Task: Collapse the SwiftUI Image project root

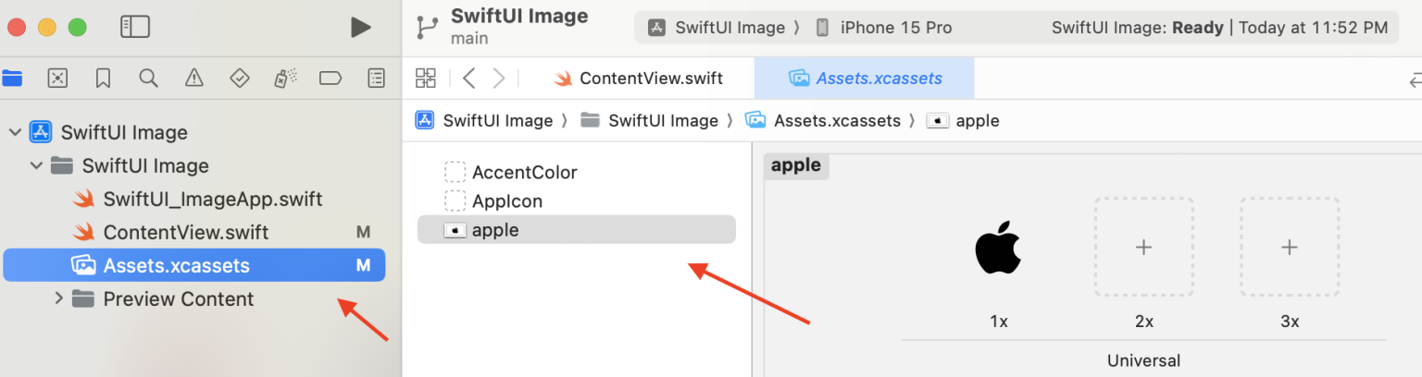Action: [x=15, y=132]
